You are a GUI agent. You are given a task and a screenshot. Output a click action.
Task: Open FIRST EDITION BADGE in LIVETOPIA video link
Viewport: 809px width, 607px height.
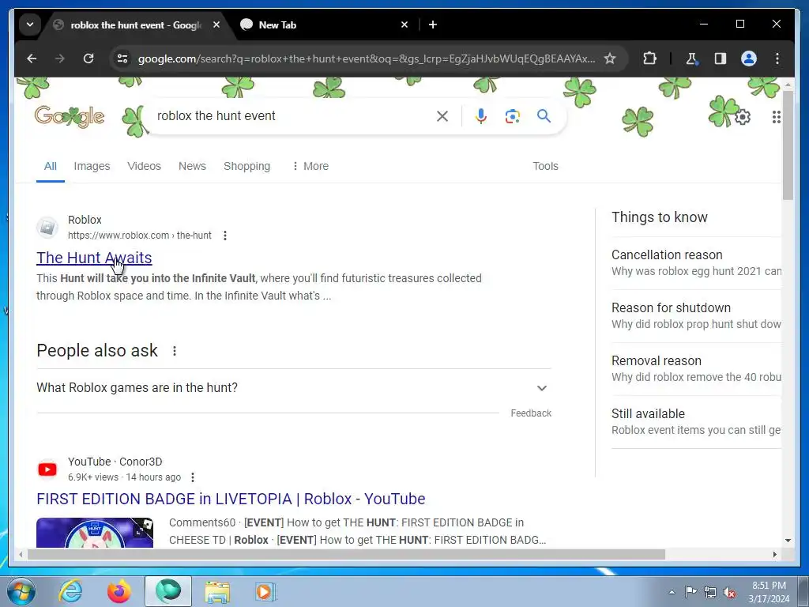pyautogui.click(x=231, y=500)
